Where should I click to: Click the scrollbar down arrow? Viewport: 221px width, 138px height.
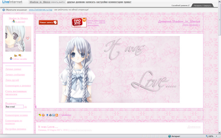[x=219, y=133]
